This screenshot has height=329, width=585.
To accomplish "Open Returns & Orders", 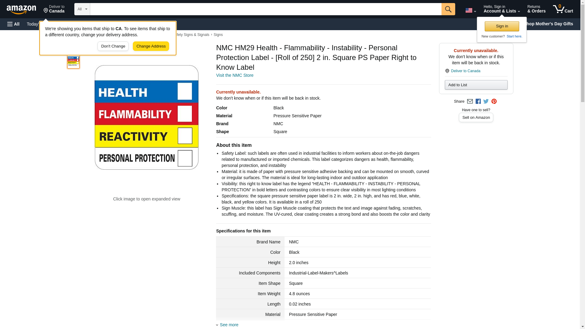I will point(536,9).
